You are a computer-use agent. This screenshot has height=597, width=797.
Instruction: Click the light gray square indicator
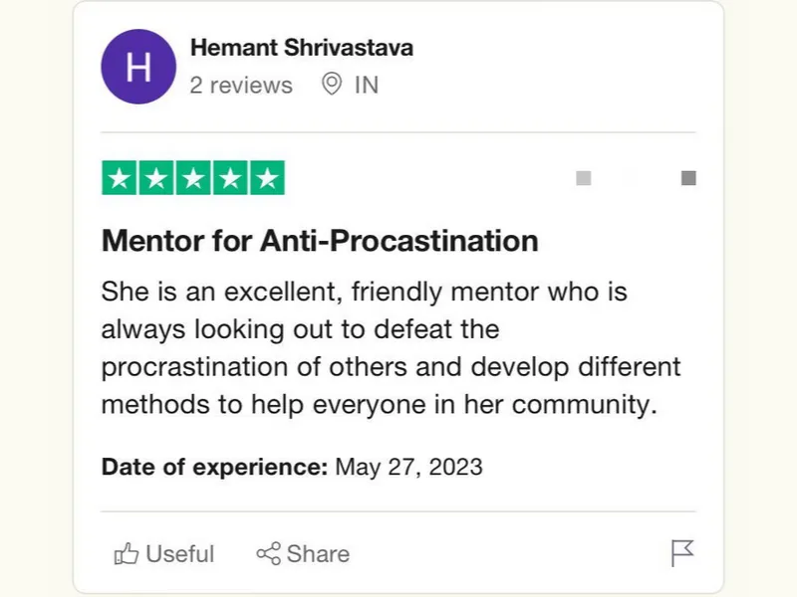584,178
